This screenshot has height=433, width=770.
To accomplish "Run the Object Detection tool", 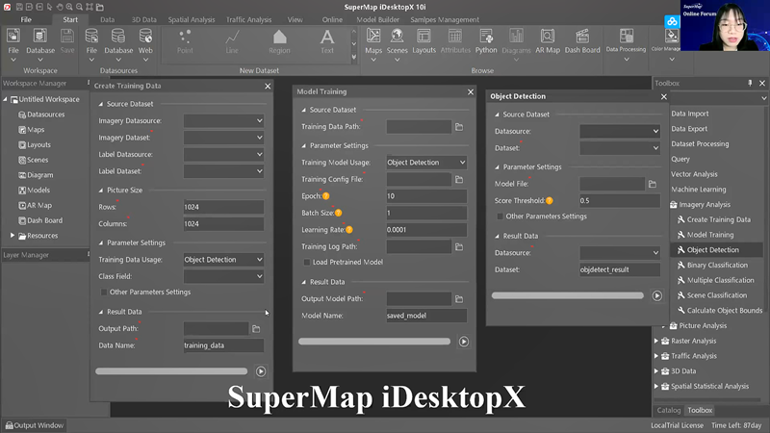I will tap(657, 295).
